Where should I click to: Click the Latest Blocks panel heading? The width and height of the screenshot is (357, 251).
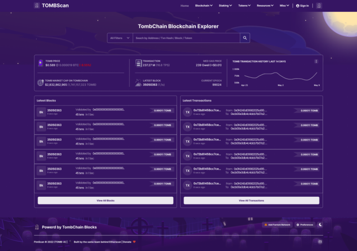[46, 100]
